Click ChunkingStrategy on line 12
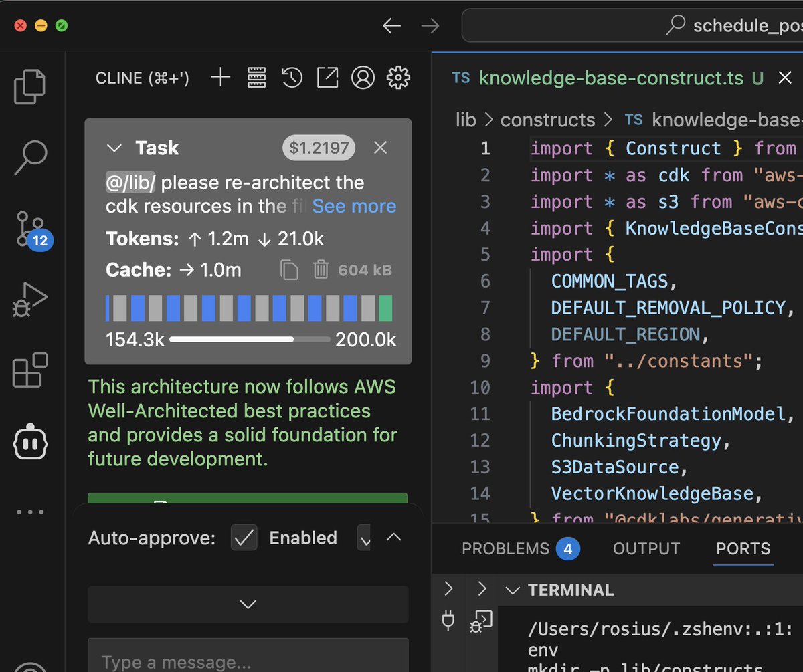803x672 pixels. click(x=636, y=441)
